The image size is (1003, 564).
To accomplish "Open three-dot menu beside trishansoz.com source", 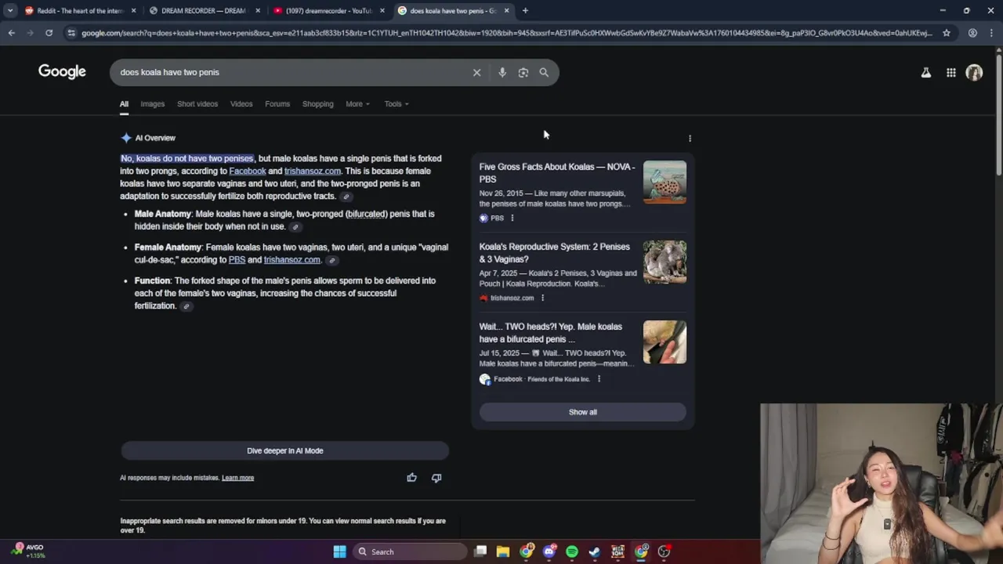I will click(x=542, y=298).
